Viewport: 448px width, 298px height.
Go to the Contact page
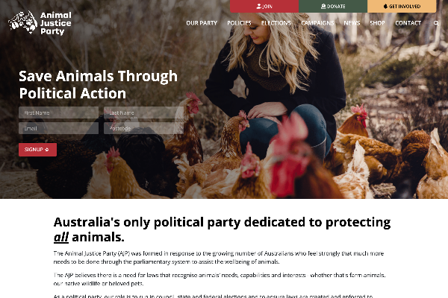coord(408,23)
